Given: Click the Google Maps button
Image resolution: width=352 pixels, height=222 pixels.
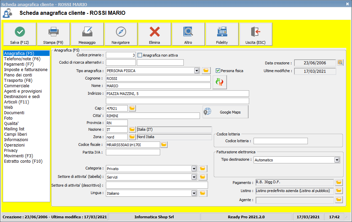Looking at the screenshot, I should [x=226, y=112].
